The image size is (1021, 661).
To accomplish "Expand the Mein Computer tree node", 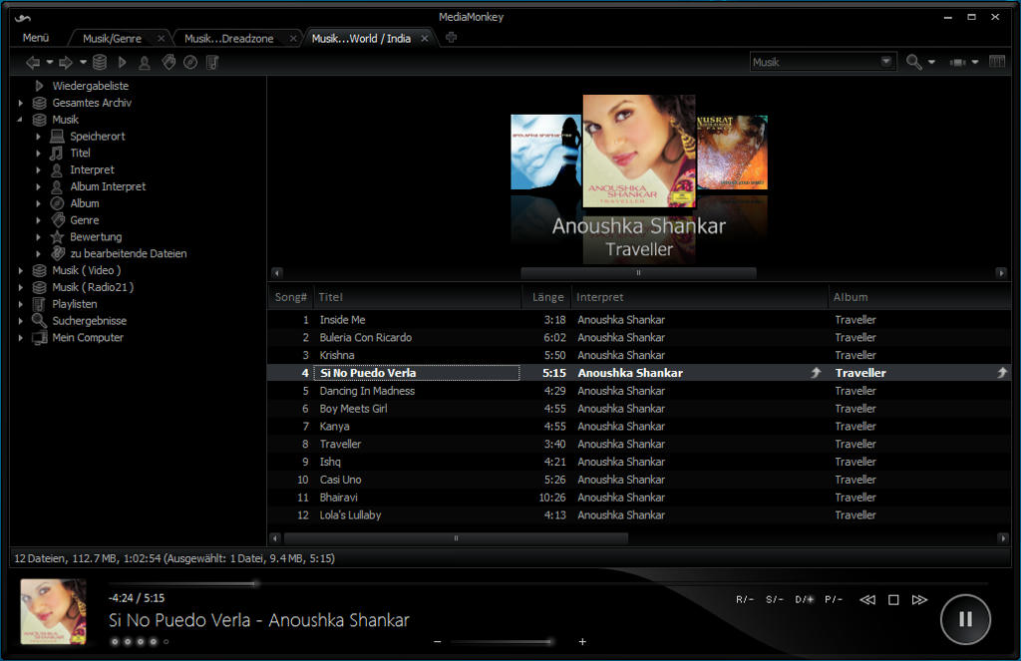I will click(20, 338).
